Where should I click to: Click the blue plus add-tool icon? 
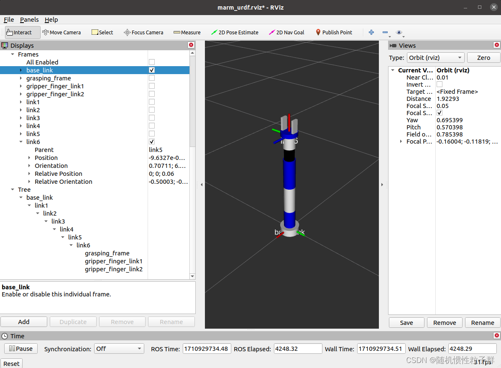pos(371,32)
